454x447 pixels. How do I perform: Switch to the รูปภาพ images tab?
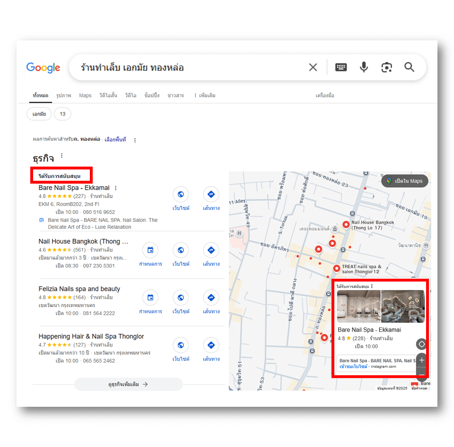[63, 96]
